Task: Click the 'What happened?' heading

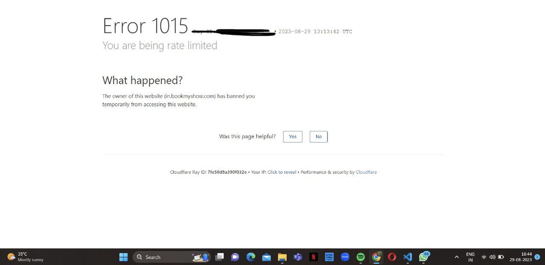Action: pos(143,81)
